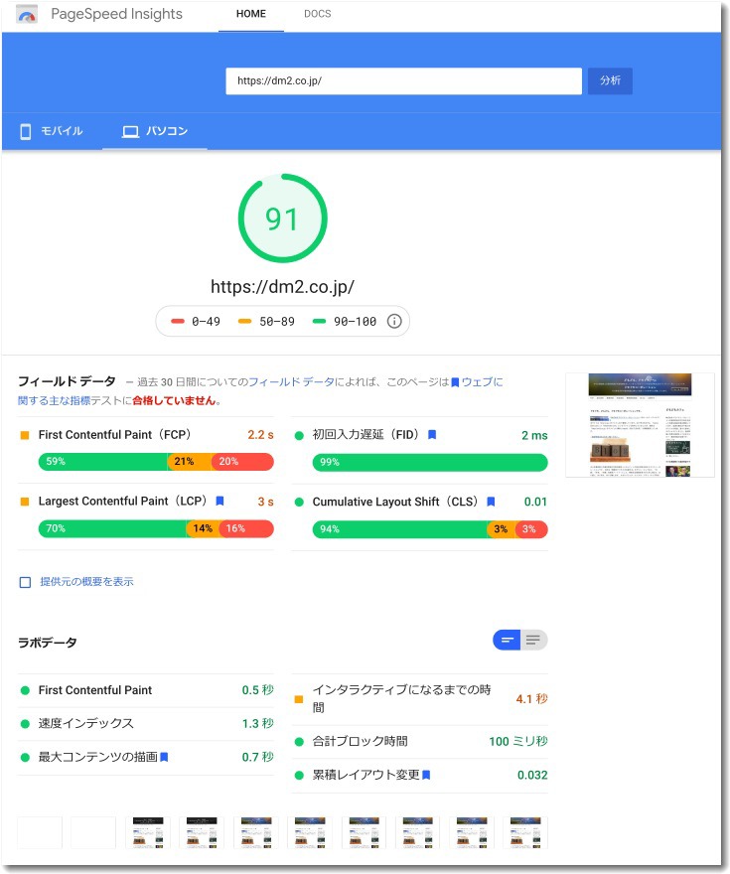
Task: Click bookmark icon beside 初回入力遅延 (FID)
Action: coord(432,435)
